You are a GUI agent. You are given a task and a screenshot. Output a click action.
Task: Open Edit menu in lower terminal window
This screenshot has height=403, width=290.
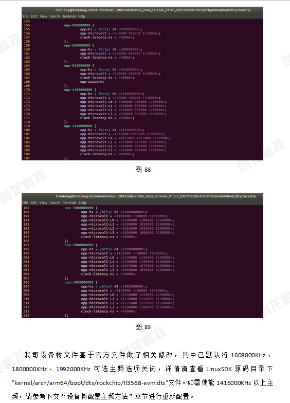click(34, 203)
